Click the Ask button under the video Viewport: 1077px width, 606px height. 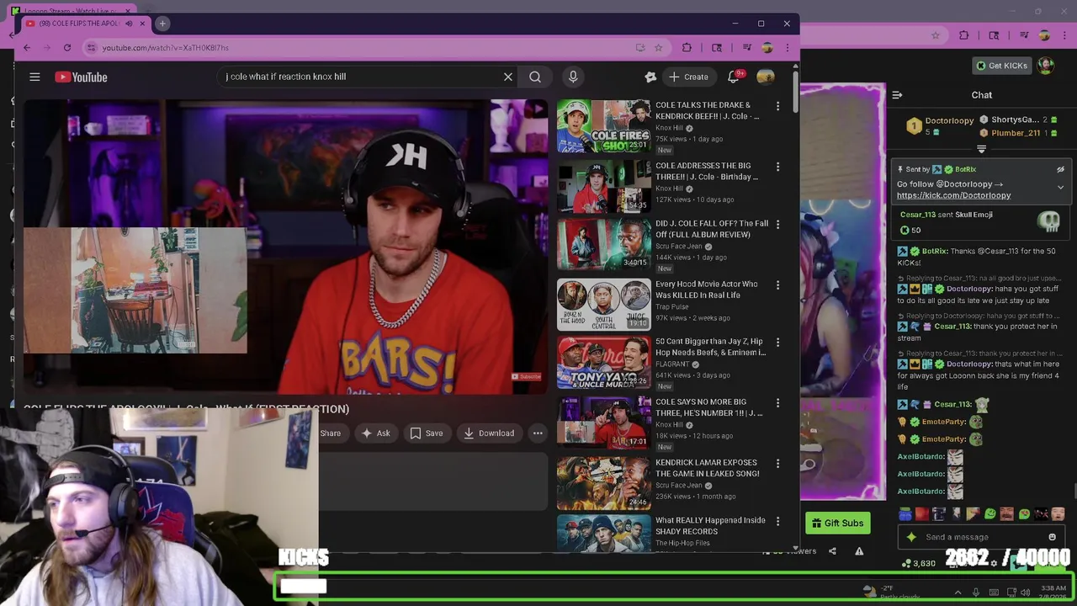375,433
